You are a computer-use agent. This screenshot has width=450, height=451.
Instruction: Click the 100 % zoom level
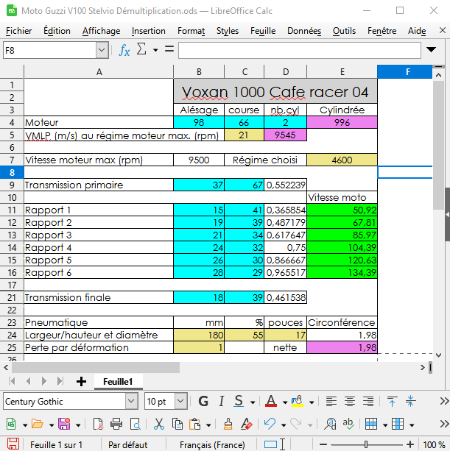[x=434, y=444]
